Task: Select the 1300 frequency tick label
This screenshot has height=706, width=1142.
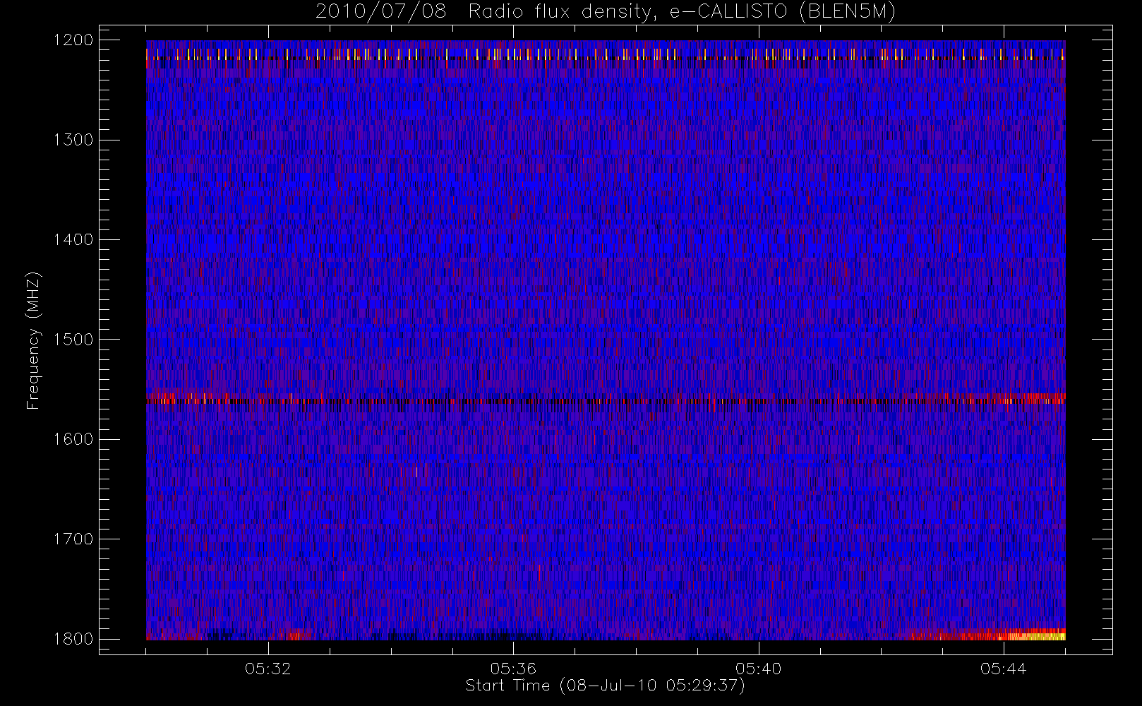Action: [73, 140]
